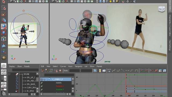172x97 pixels.
Task: Open the persp/graph editor layout icon
Action: pyautogui.click(x=4, y=85)
